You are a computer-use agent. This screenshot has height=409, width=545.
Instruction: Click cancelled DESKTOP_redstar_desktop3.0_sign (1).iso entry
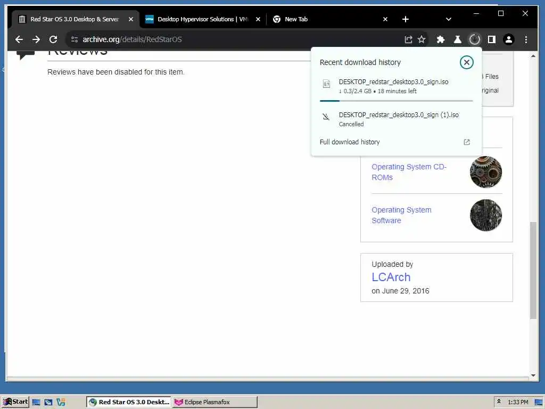point(396,119)
